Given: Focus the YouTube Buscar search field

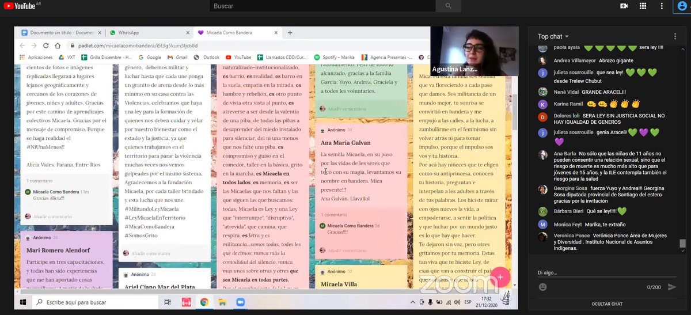Looking at the screenshot, I should point(322,6).
